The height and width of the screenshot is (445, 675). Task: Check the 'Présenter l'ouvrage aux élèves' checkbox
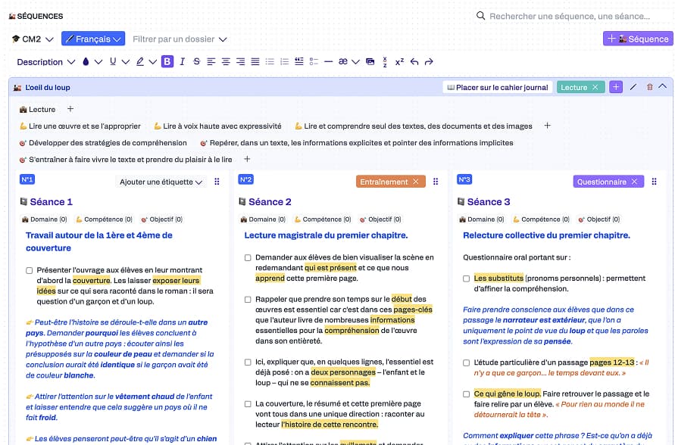(30, 270)
